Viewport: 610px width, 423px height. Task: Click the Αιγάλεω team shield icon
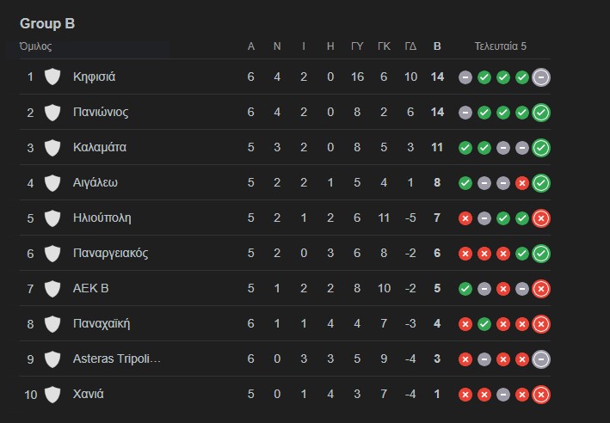(x=52, y=182)
